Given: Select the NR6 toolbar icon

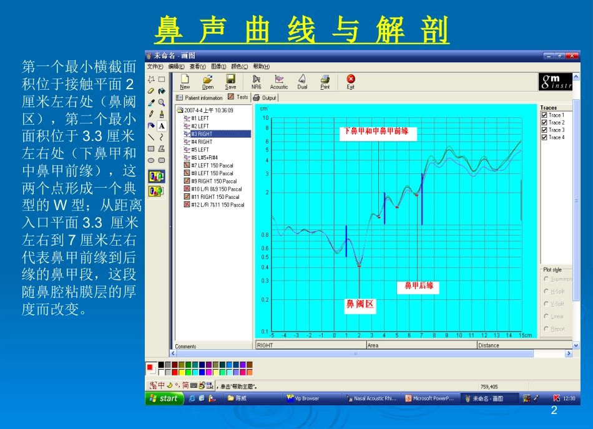Looking at the screenshot, I should click(256, 79).
